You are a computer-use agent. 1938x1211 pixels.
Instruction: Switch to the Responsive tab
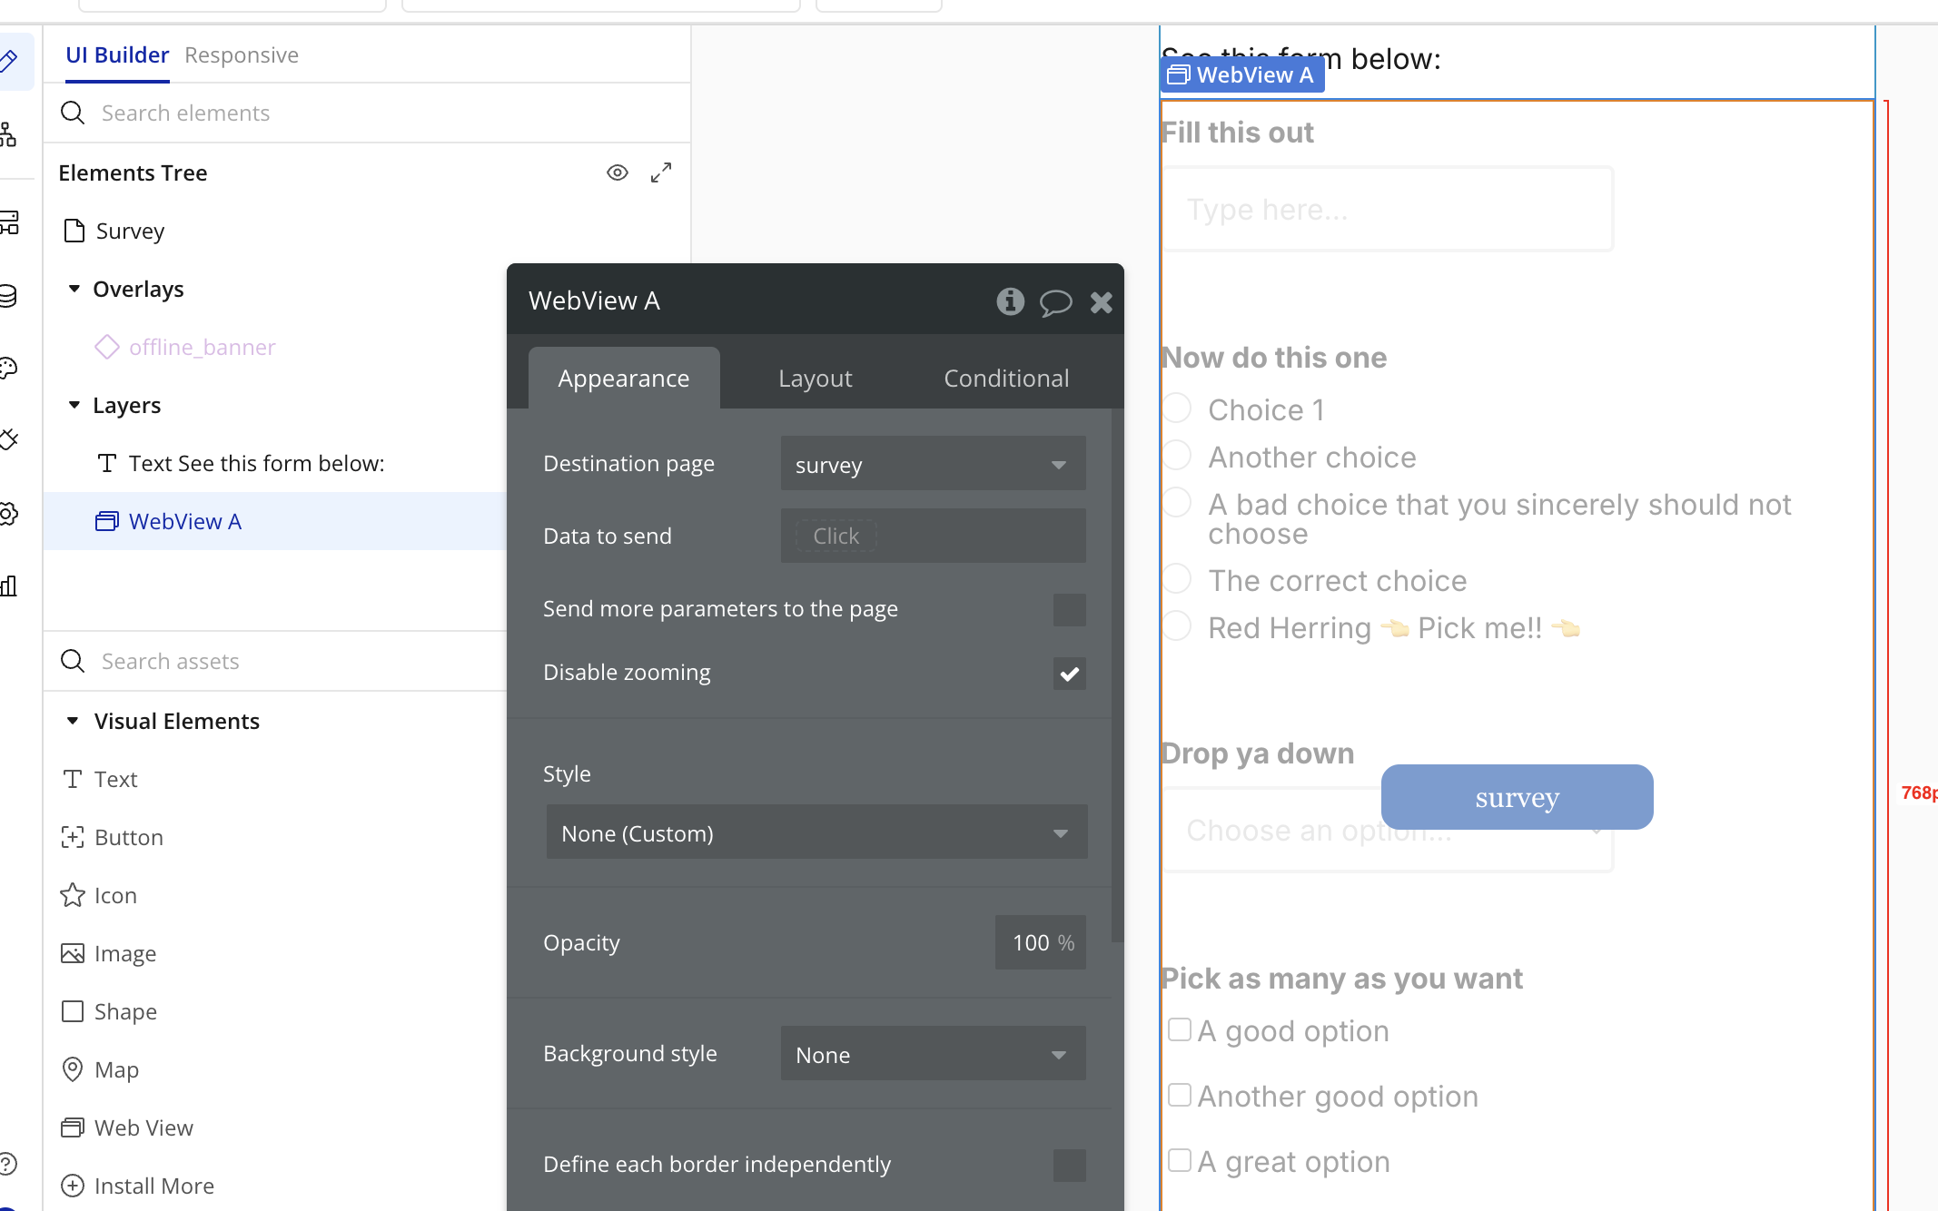coord(242,55)
